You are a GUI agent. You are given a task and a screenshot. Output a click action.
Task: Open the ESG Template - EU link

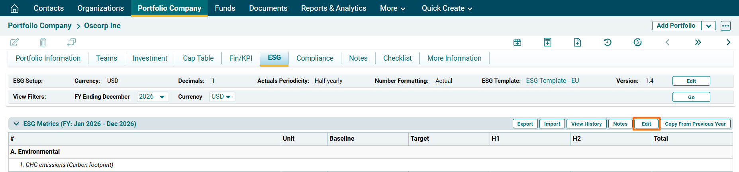coord(552,81)
